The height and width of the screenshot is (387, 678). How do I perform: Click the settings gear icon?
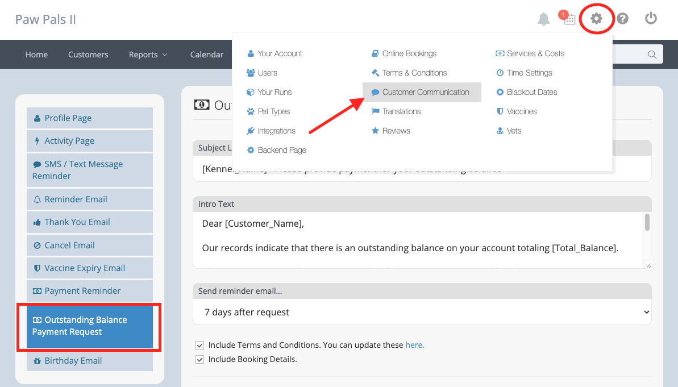[x=597, y=19]
